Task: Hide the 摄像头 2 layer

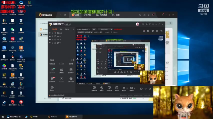Action: (x=50, y=33)
